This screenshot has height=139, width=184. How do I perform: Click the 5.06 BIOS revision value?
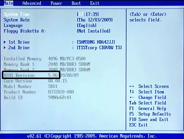click(53, 75)
